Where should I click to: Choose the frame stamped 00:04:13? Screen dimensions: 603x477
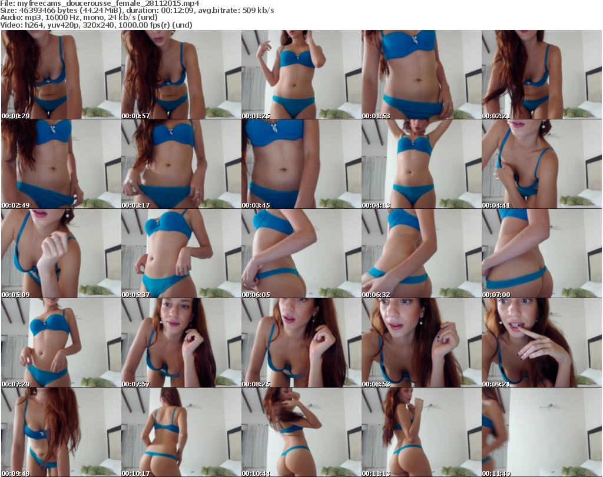point(421,164)
